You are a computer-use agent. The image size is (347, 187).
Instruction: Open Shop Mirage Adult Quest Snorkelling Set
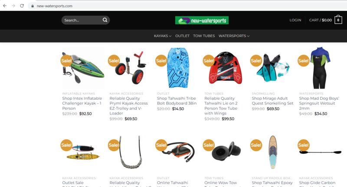(x=272, y=101)
